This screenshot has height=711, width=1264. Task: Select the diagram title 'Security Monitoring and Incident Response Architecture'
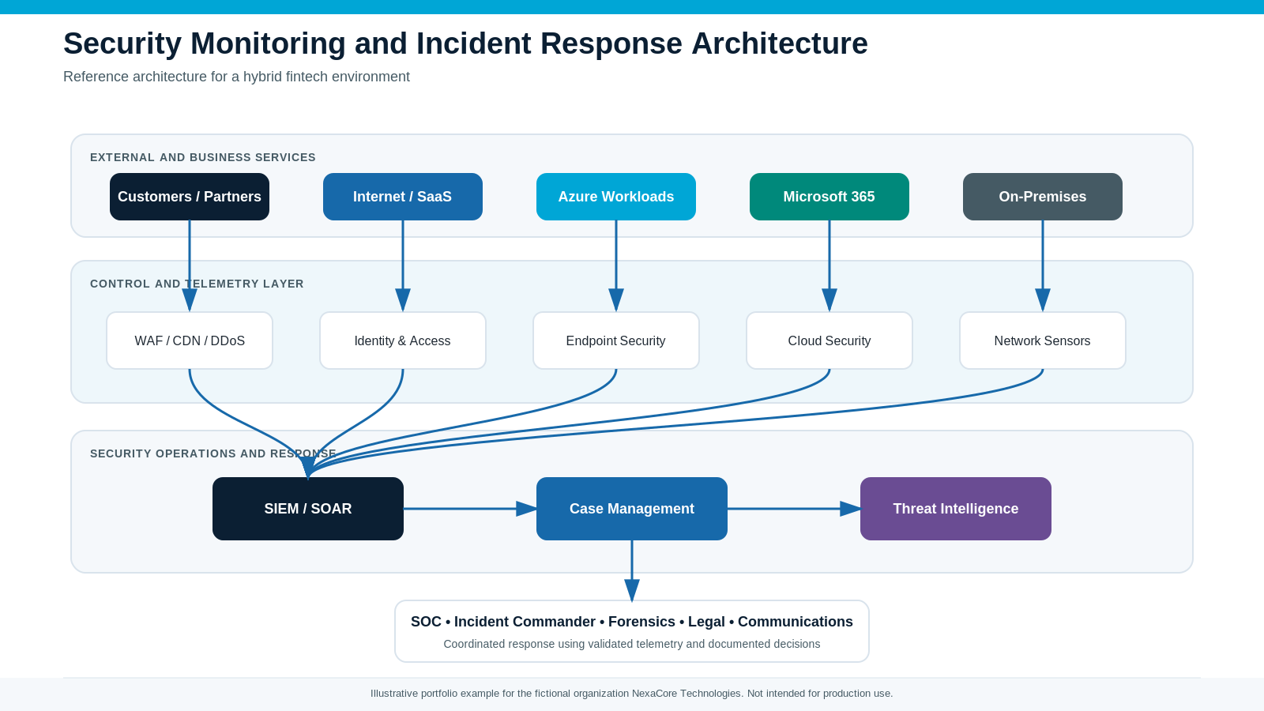point(465,43)
